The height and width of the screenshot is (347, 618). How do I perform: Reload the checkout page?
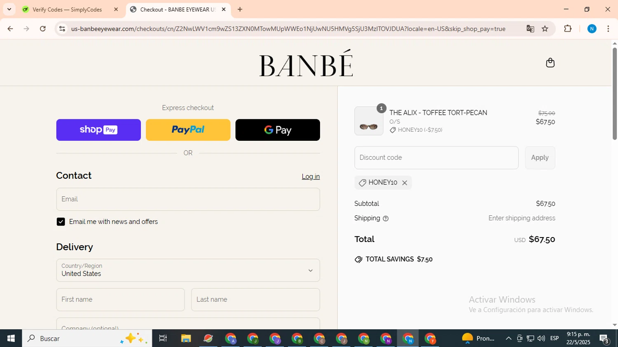pos(43,29)
